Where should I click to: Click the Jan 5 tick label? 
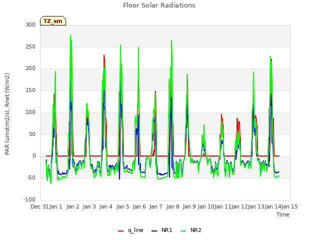pos(122,206)
